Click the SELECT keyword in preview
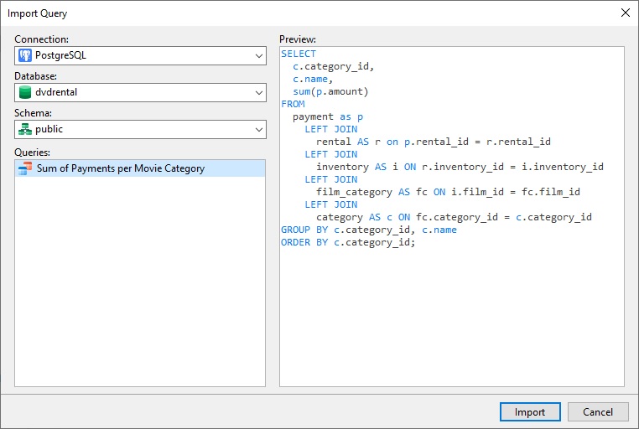 click(x=299, y=54)
